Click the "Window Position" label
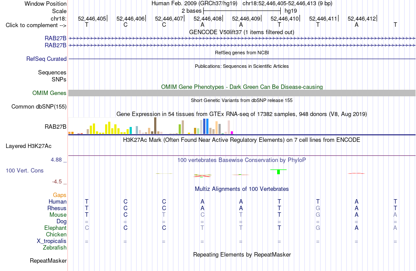 (x=46, y=4)
